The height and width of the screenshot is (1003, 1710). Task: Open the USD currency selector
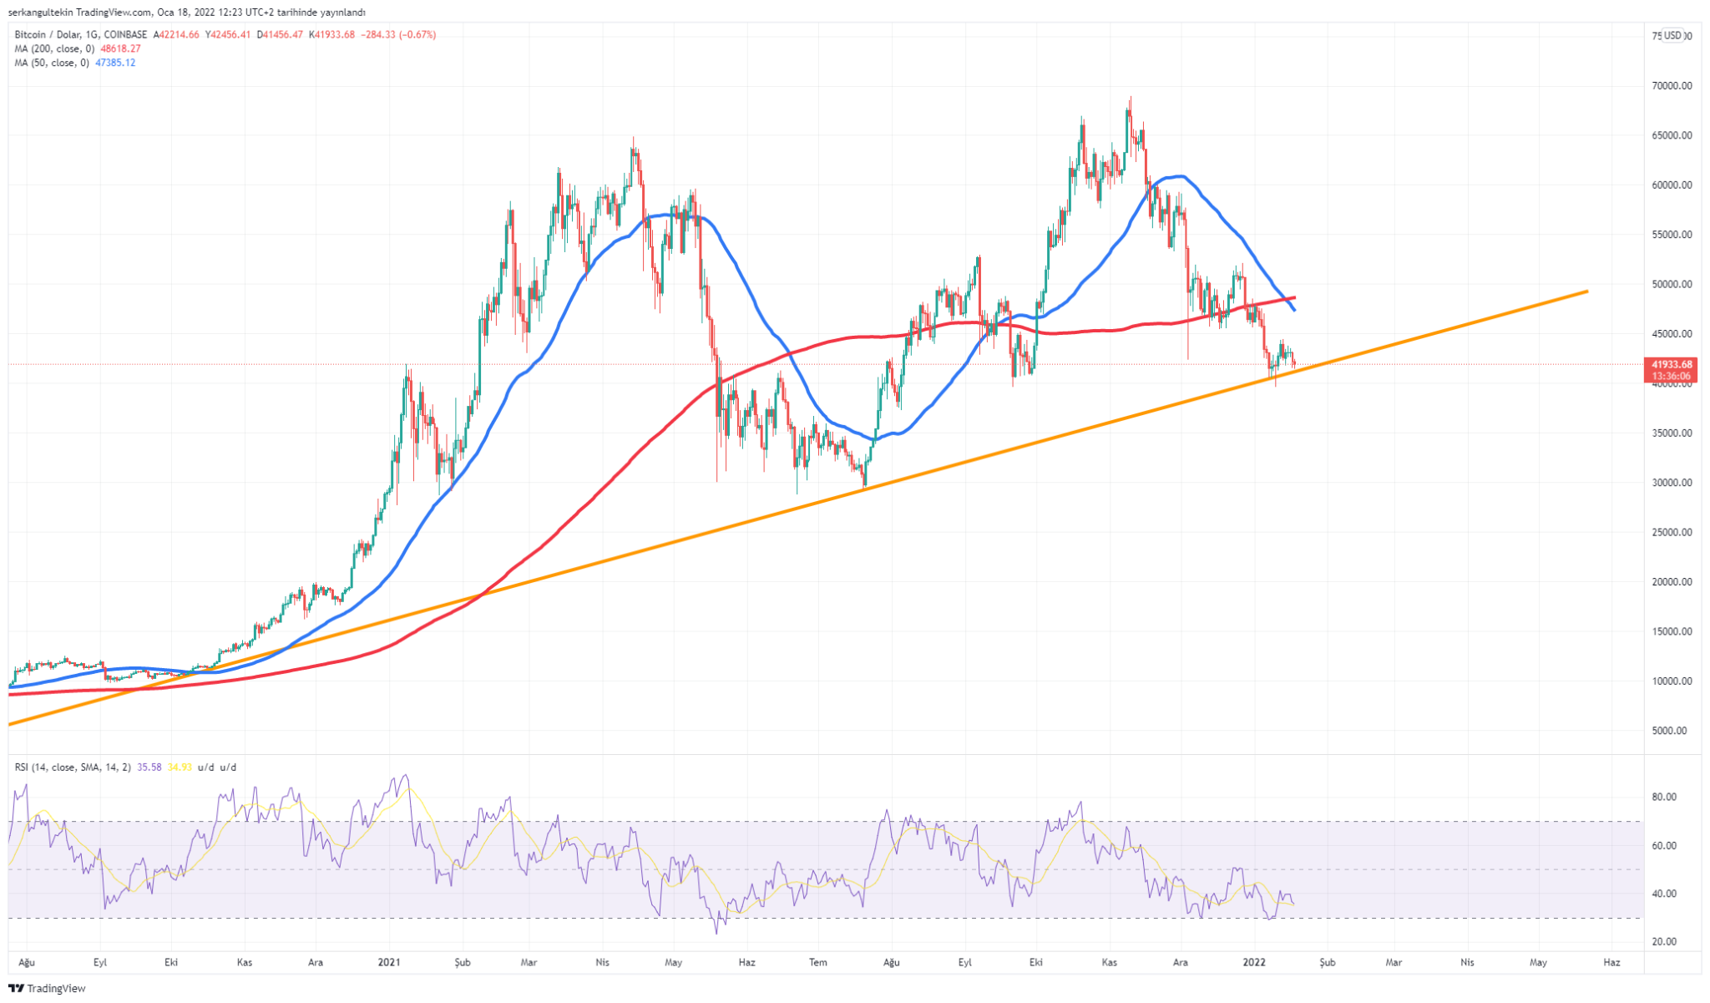pos(1672,35)
